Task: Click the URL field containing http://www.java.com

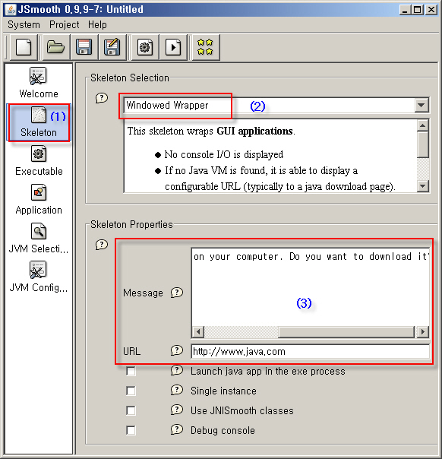Action: coord(310,351)
